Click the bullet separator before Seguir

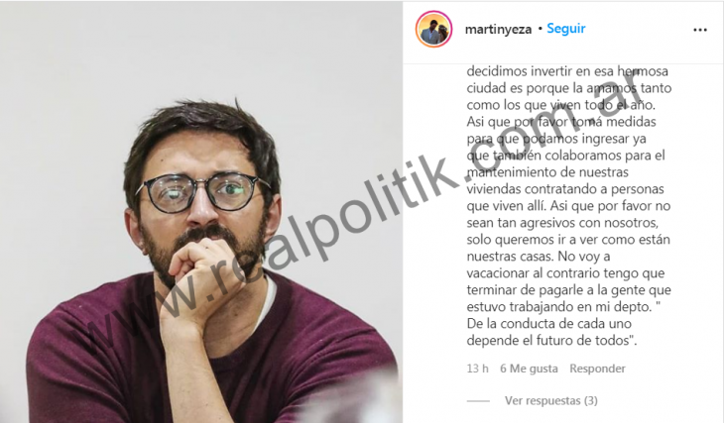tap(540, 29)
